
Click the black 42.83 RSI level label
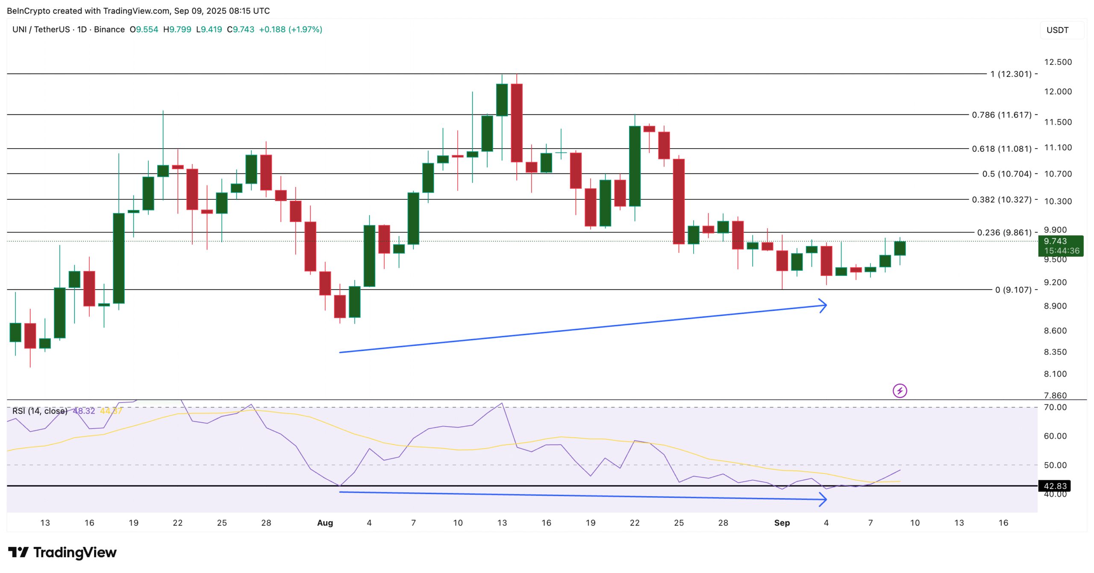(x=1054, y=486)
